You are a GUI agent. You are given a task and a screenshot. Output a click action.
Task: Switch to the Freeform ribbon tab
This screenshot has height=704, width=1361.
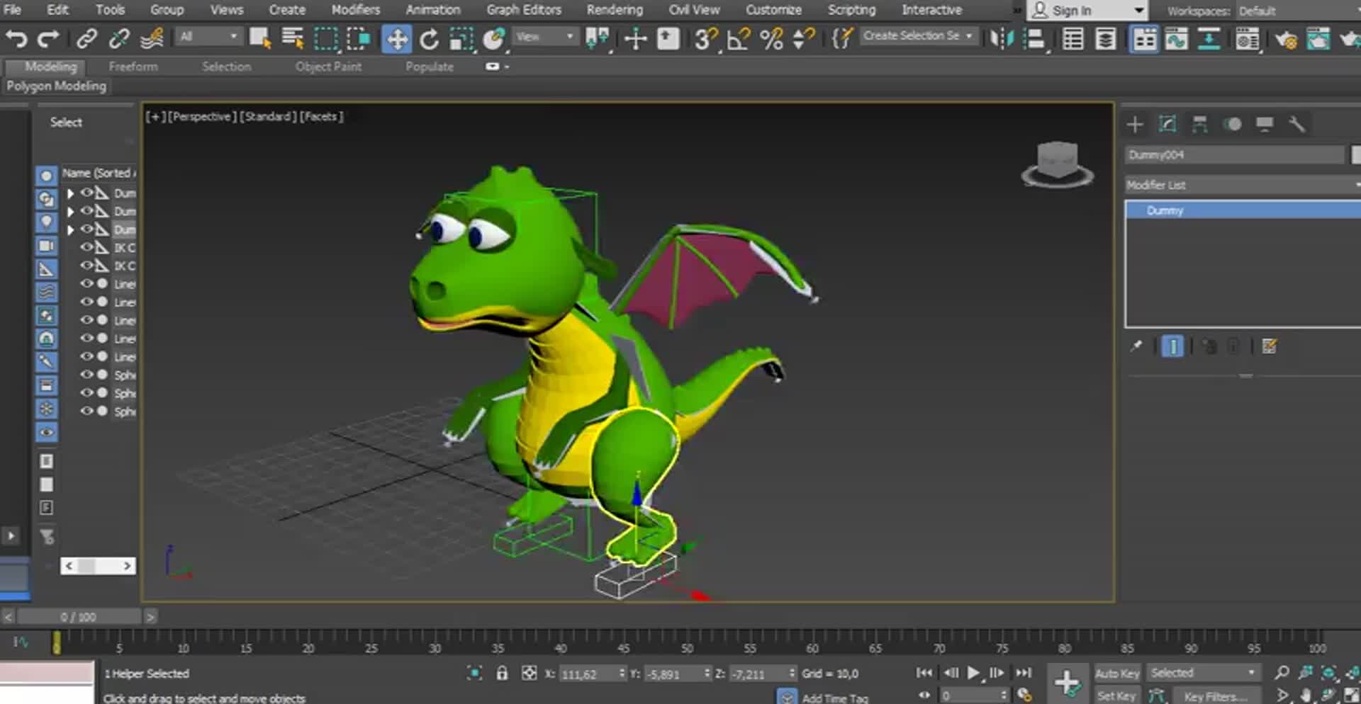point(133,66)
